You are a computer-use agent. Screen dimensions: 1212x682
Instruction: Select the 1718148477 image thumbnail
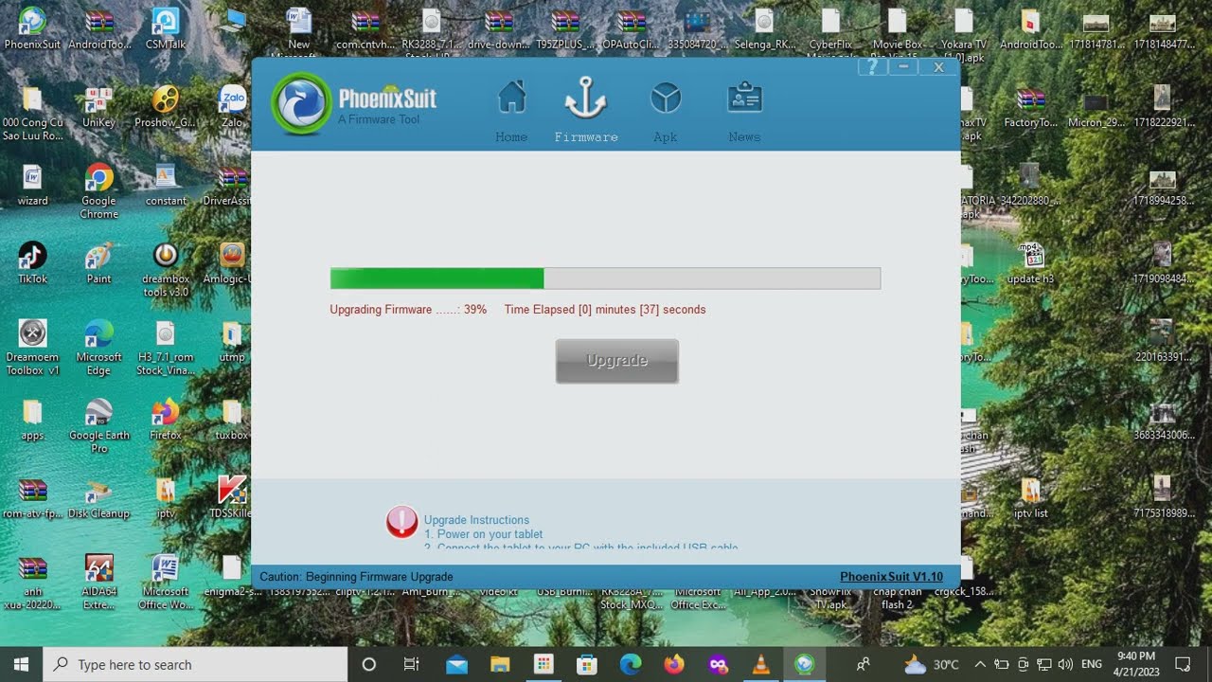[x=1163, y=28]
